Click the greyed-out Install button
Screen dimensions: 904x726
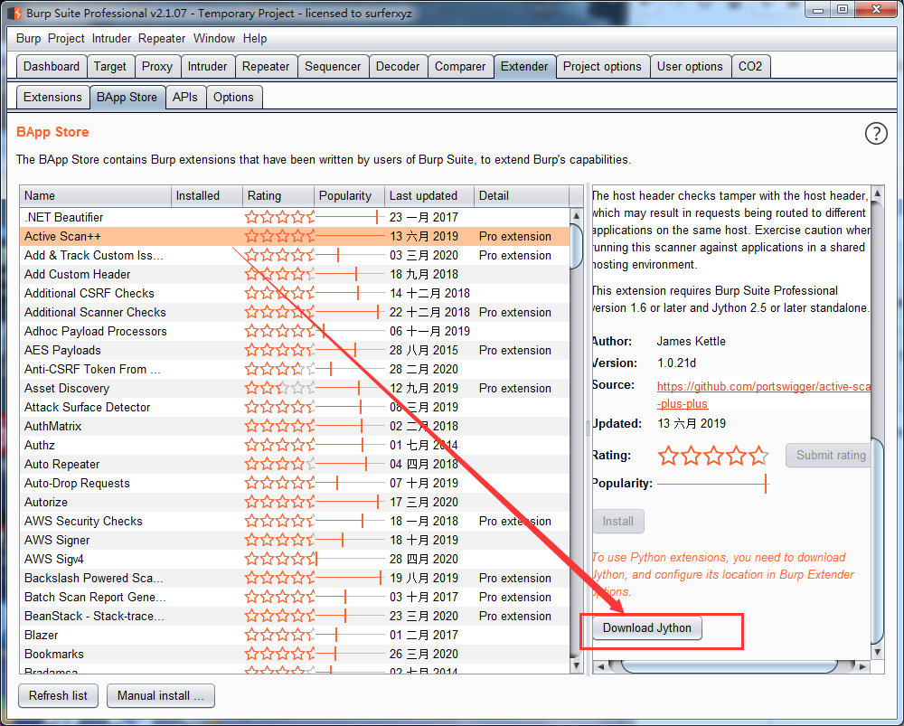click(618, 522)
